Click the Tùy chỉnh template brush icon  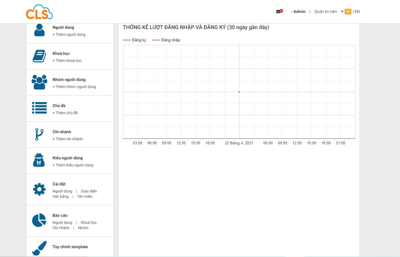coord(39,249)
